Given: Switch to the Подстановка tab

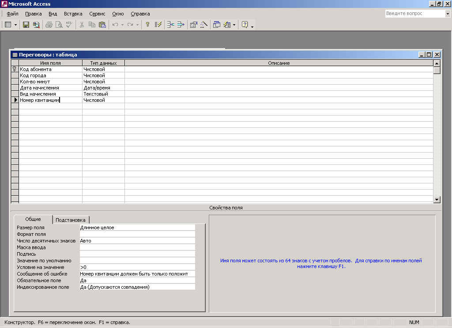Looking at the screenshot, I should tap(71, 220).
